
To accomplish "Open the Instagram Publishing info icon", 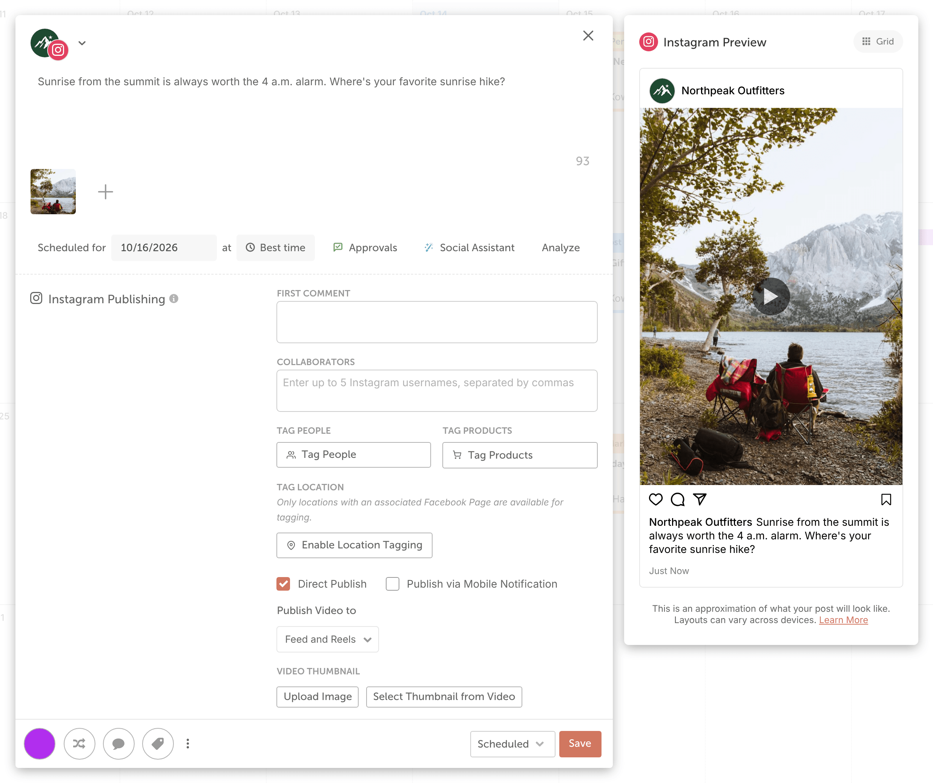I will click(x=174, y=299).
